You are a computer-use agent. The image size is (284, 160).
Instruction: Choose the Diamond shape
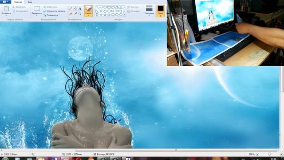pos(101,11)
